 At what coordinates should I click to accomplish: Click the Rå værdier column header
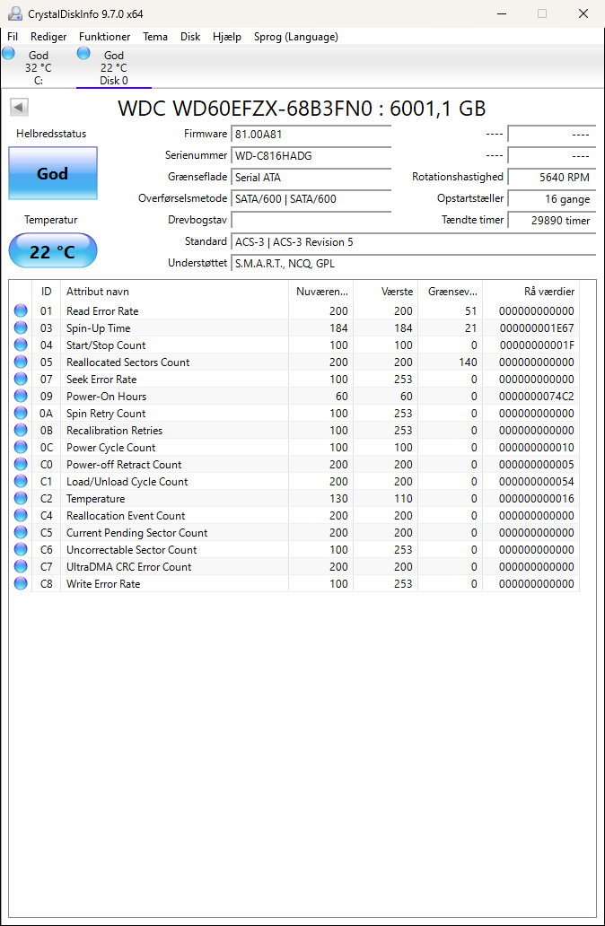[x=531, y=291]
